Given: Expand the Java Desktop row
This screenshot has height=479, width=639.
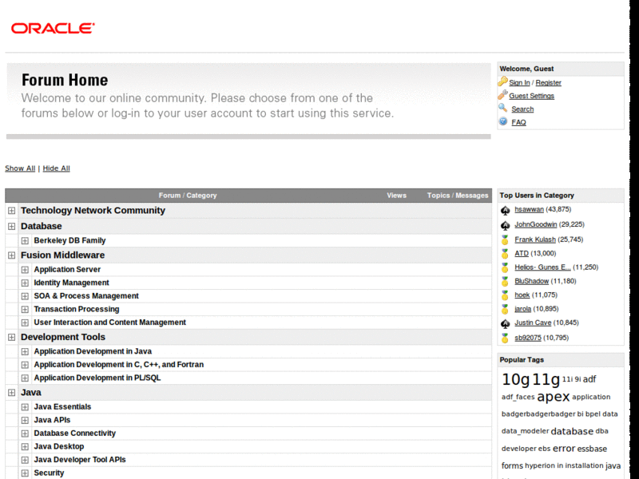Looking at the screenshot, I should point(25,446).
